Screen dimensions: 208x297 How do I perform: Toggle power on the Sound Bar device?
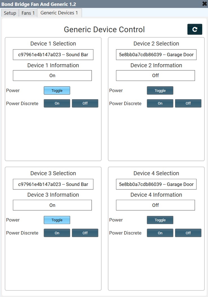[57, 90]
